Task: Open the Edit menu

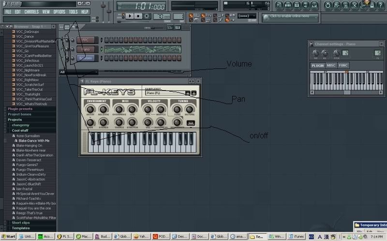Action: pos(18,12)
